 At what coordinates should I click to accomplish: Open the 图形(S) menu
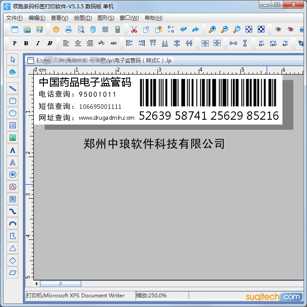106,18
